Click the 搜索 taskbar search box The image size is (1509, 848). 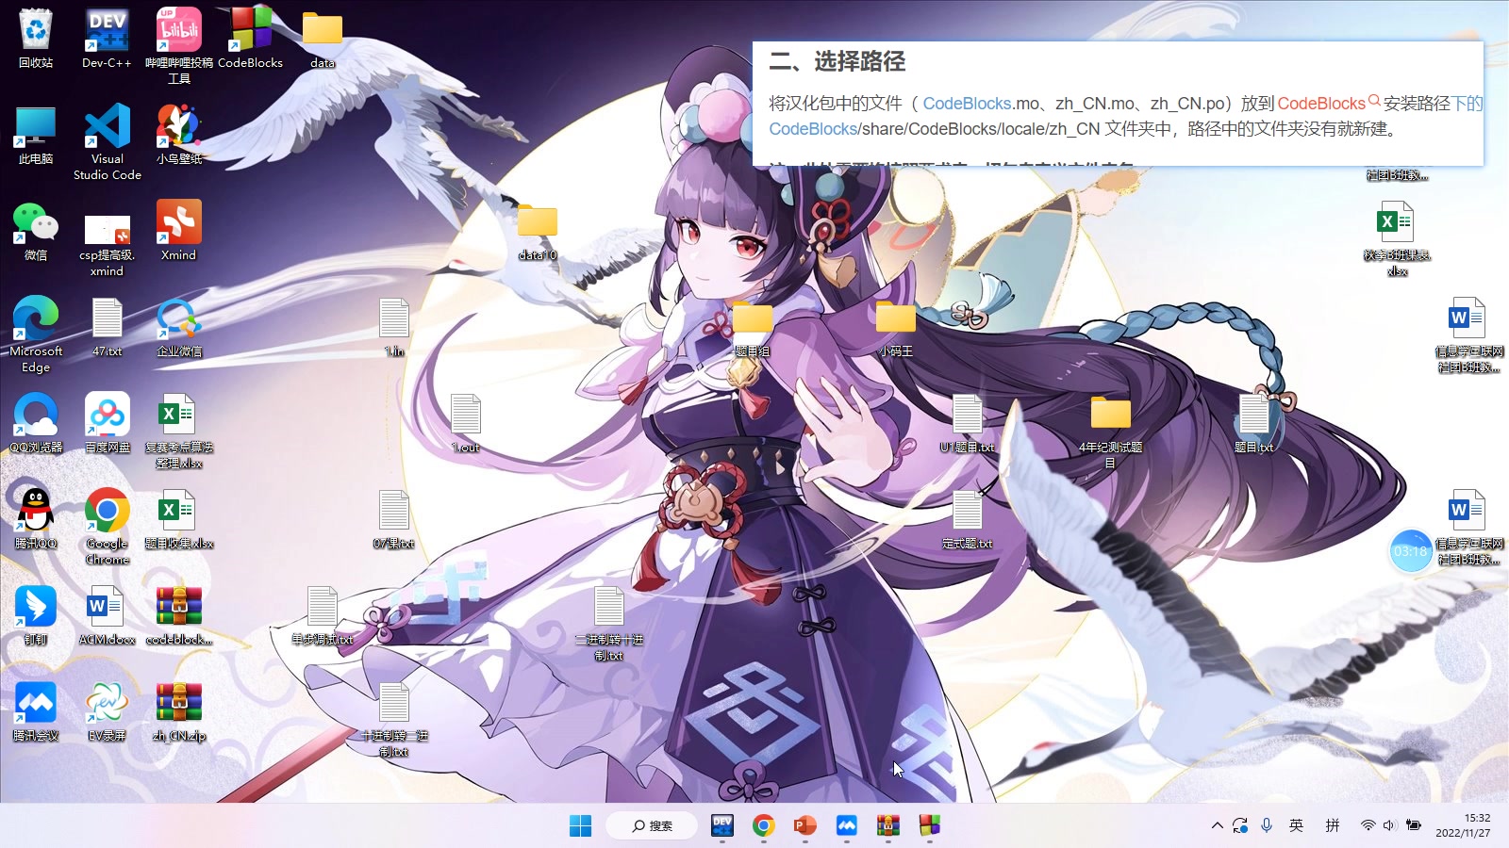pos(652,826)
